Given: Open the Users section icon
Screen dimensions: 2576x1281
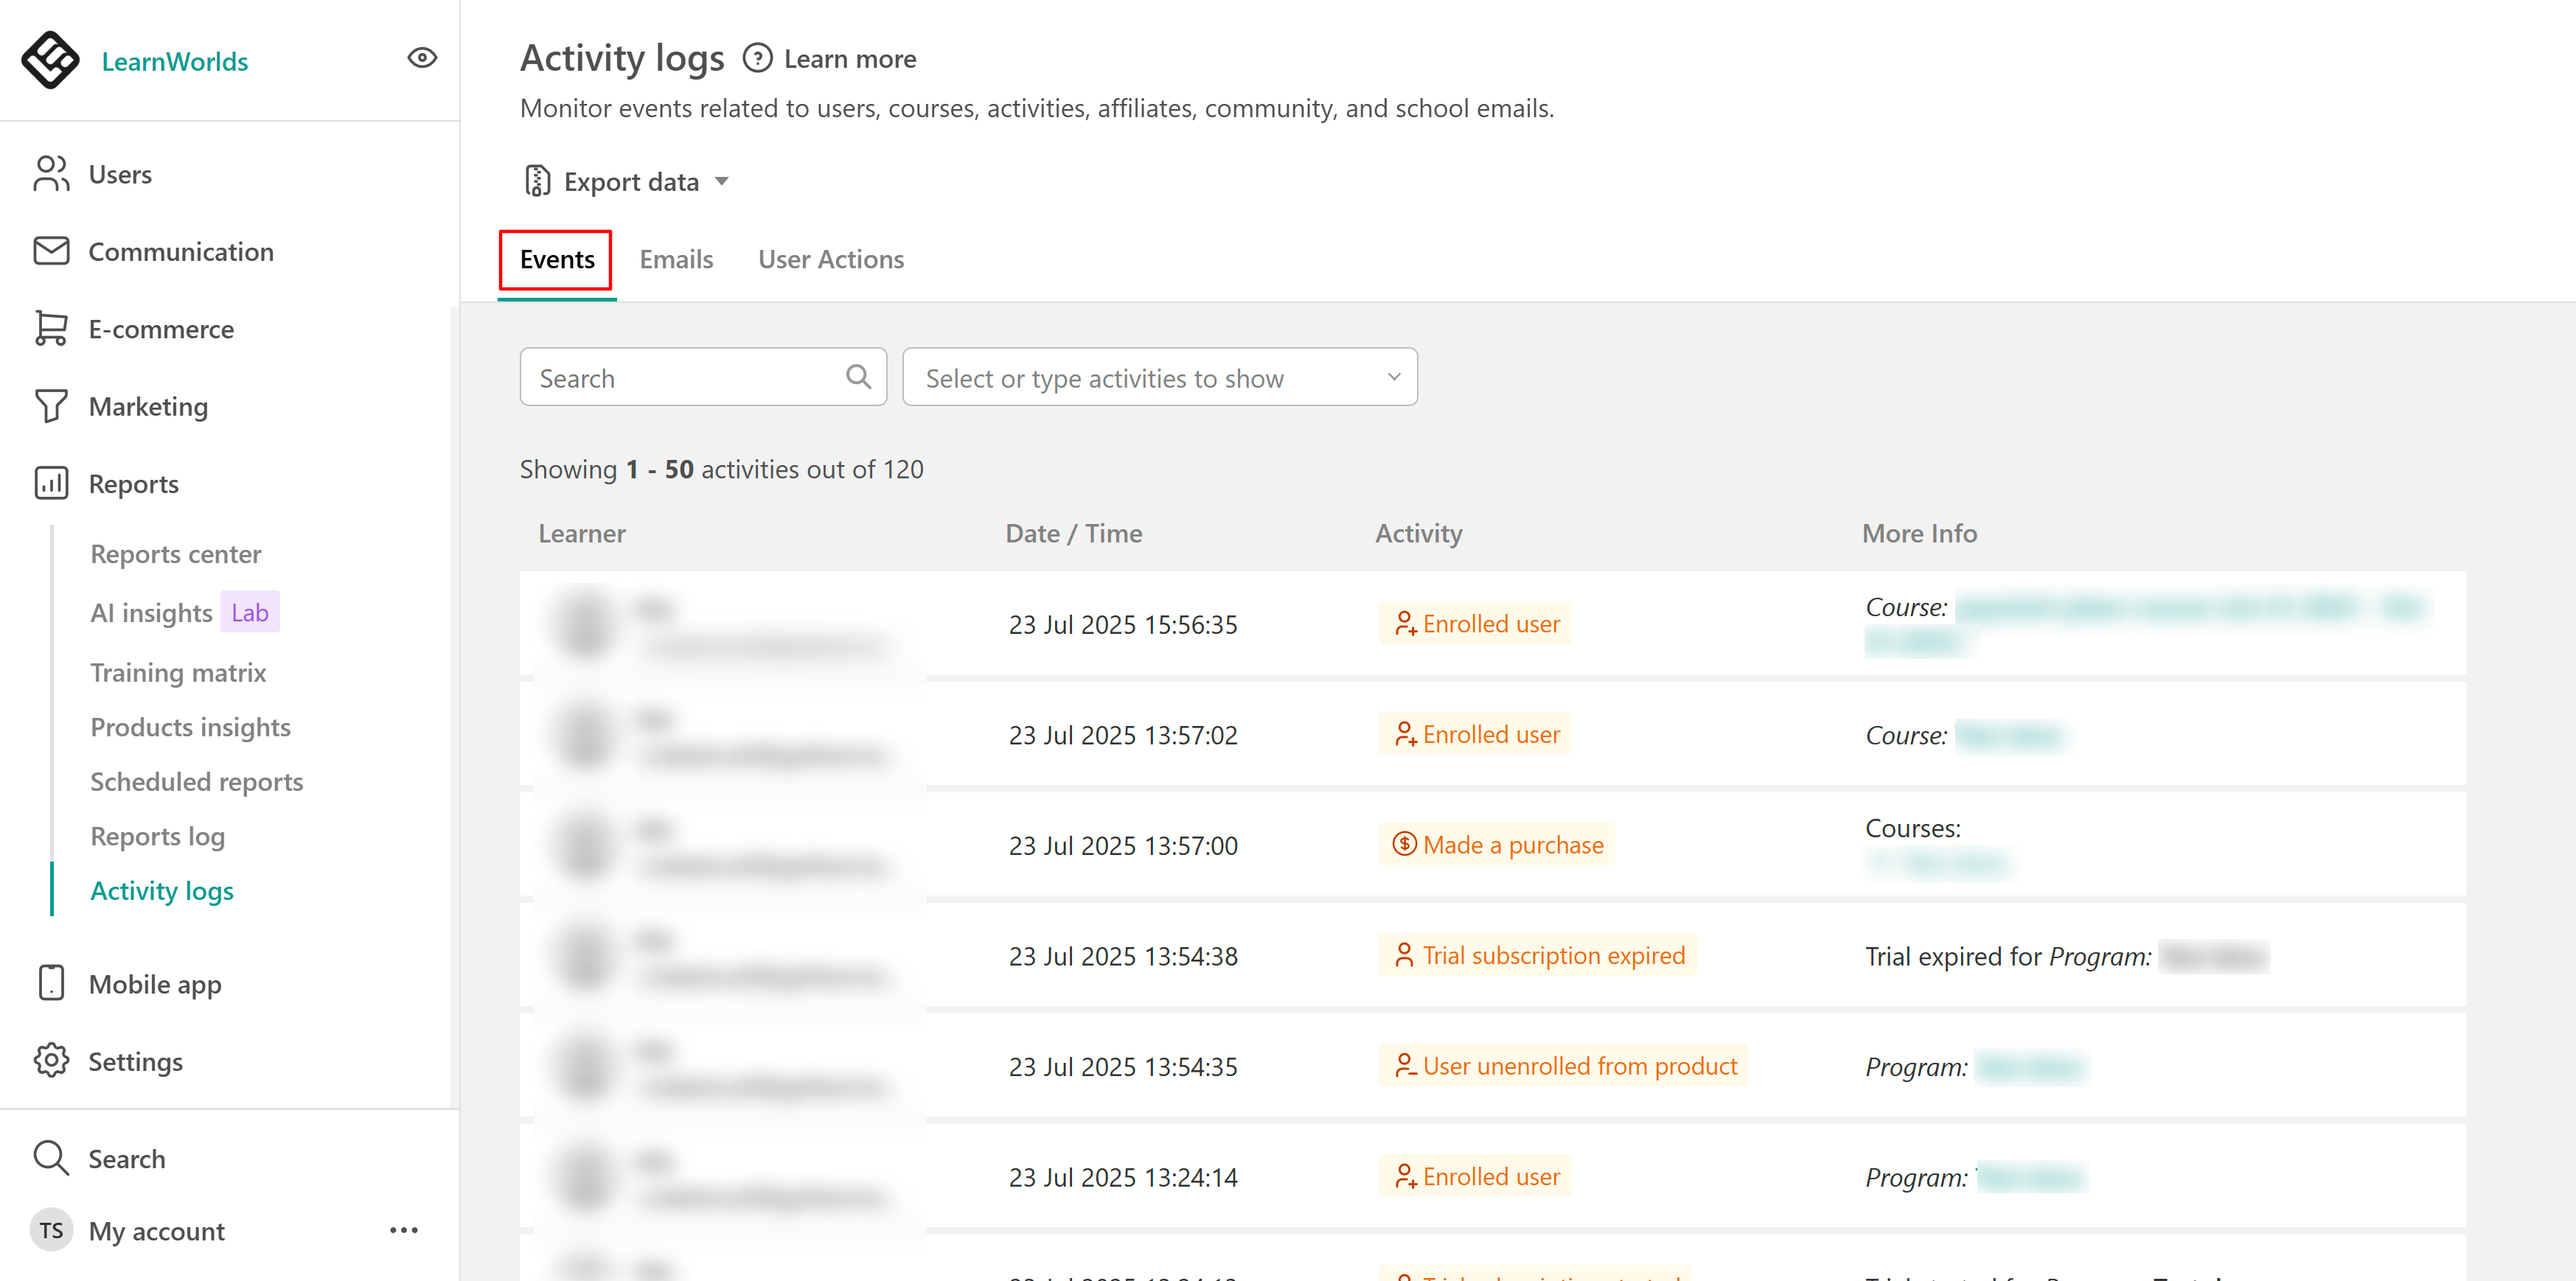Looking at the screenshot, I should pos(51,174).
